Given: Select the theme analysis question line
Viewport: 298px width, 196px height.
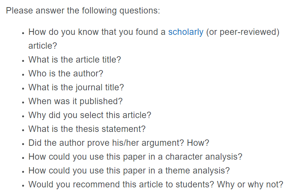Looking at the screenshot, I should pyautogui.click(x=129, y=171).
